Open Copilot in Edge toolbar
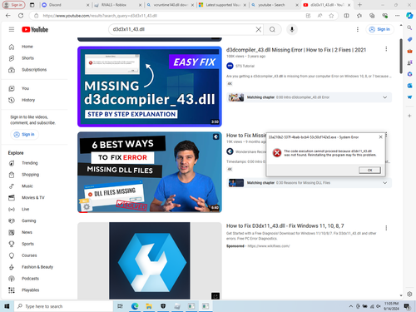 (409, 16)
